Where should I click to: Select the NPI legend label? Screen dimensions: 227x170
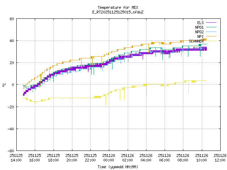pos(200,36)
